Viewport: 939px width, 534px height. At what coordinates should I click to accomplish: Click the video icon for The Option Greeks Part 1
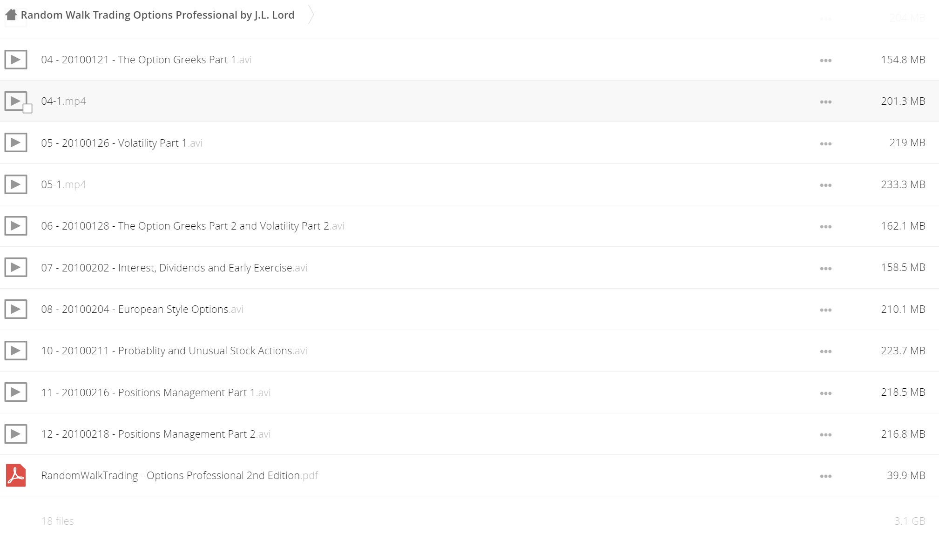tap(16, 60)
